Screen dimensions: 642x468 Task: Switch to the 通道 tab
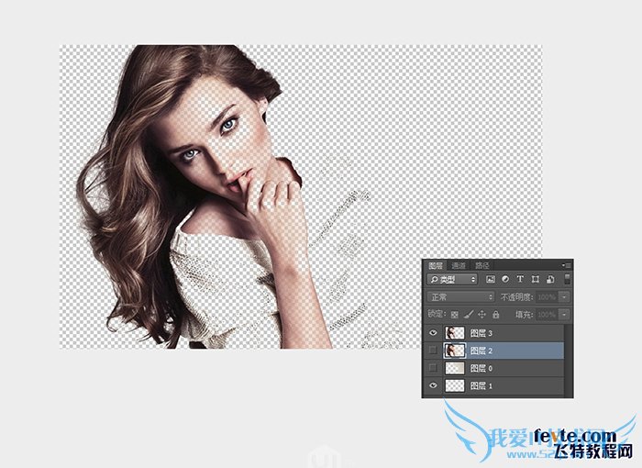coord(459,264)
